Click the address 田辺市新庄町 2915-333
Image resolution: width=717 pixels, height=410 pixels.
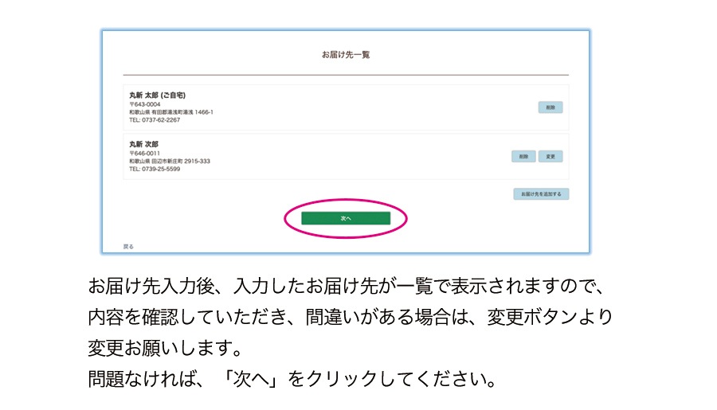pos(180,161)
